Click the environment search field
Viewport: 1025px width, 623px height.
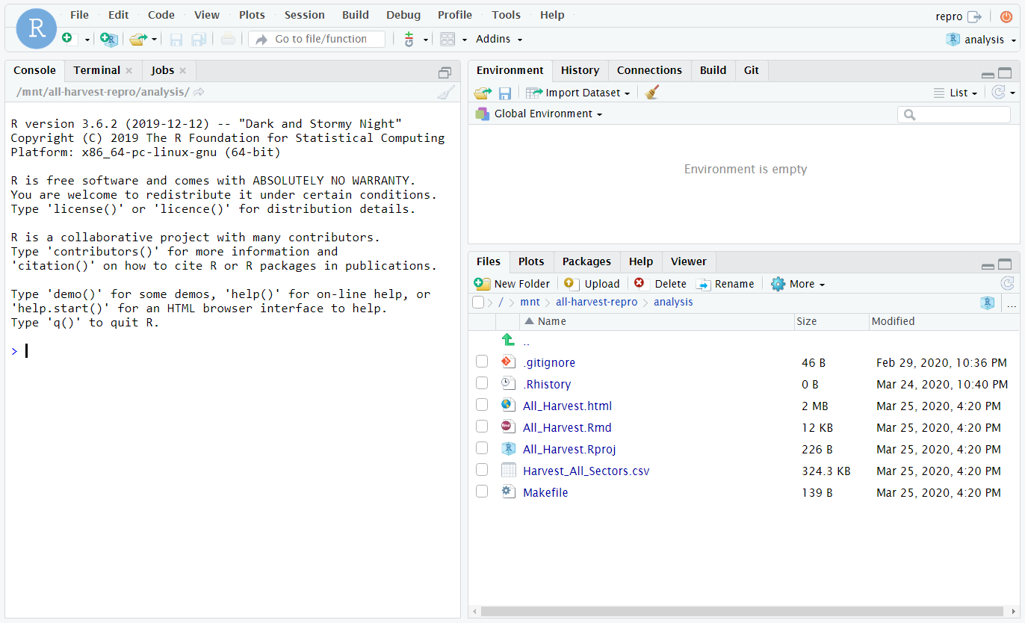(x=954, y=114)
